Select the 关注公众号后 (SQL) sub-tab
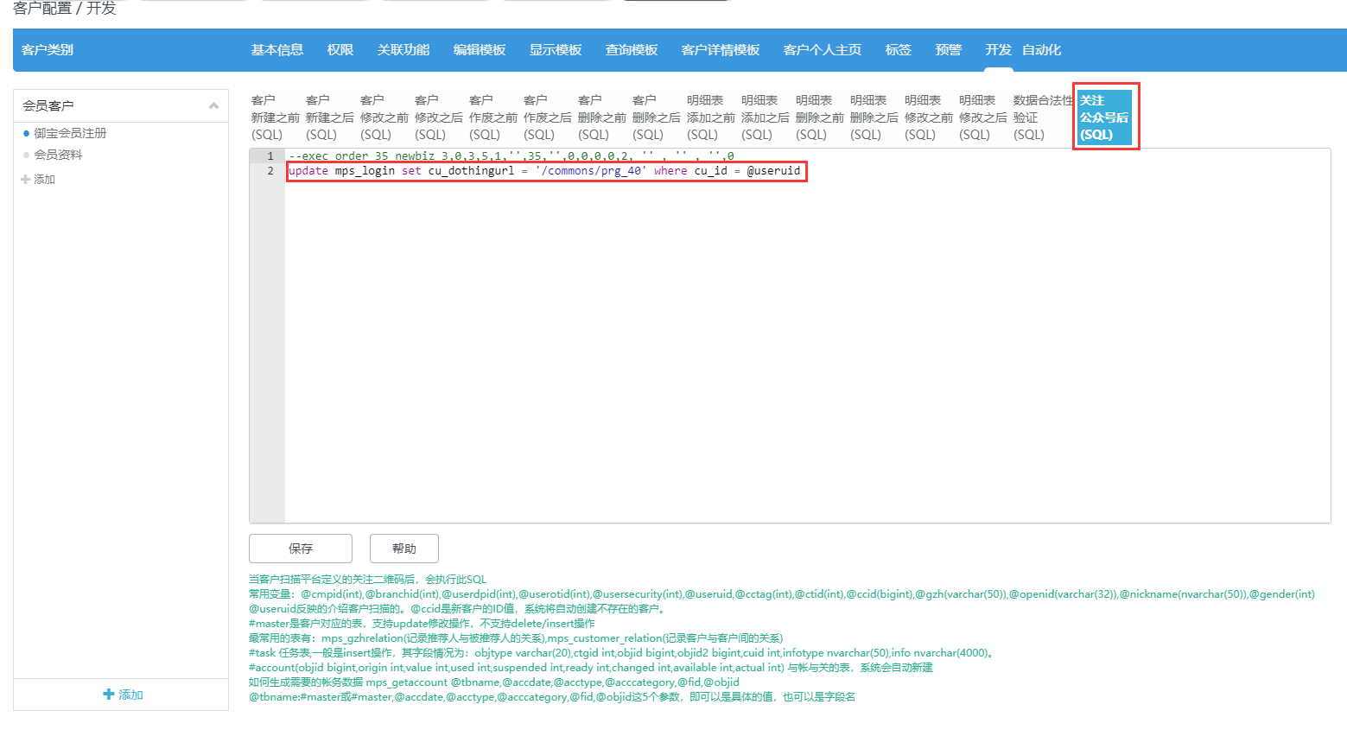Image resolution: width=1347 pixels, height=736 pixels. 1104,117
